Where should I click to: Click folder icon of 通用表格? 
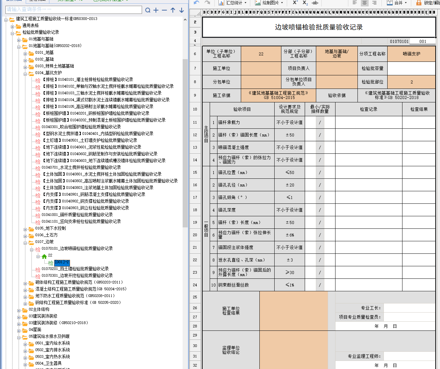click(x=19, y=26)
